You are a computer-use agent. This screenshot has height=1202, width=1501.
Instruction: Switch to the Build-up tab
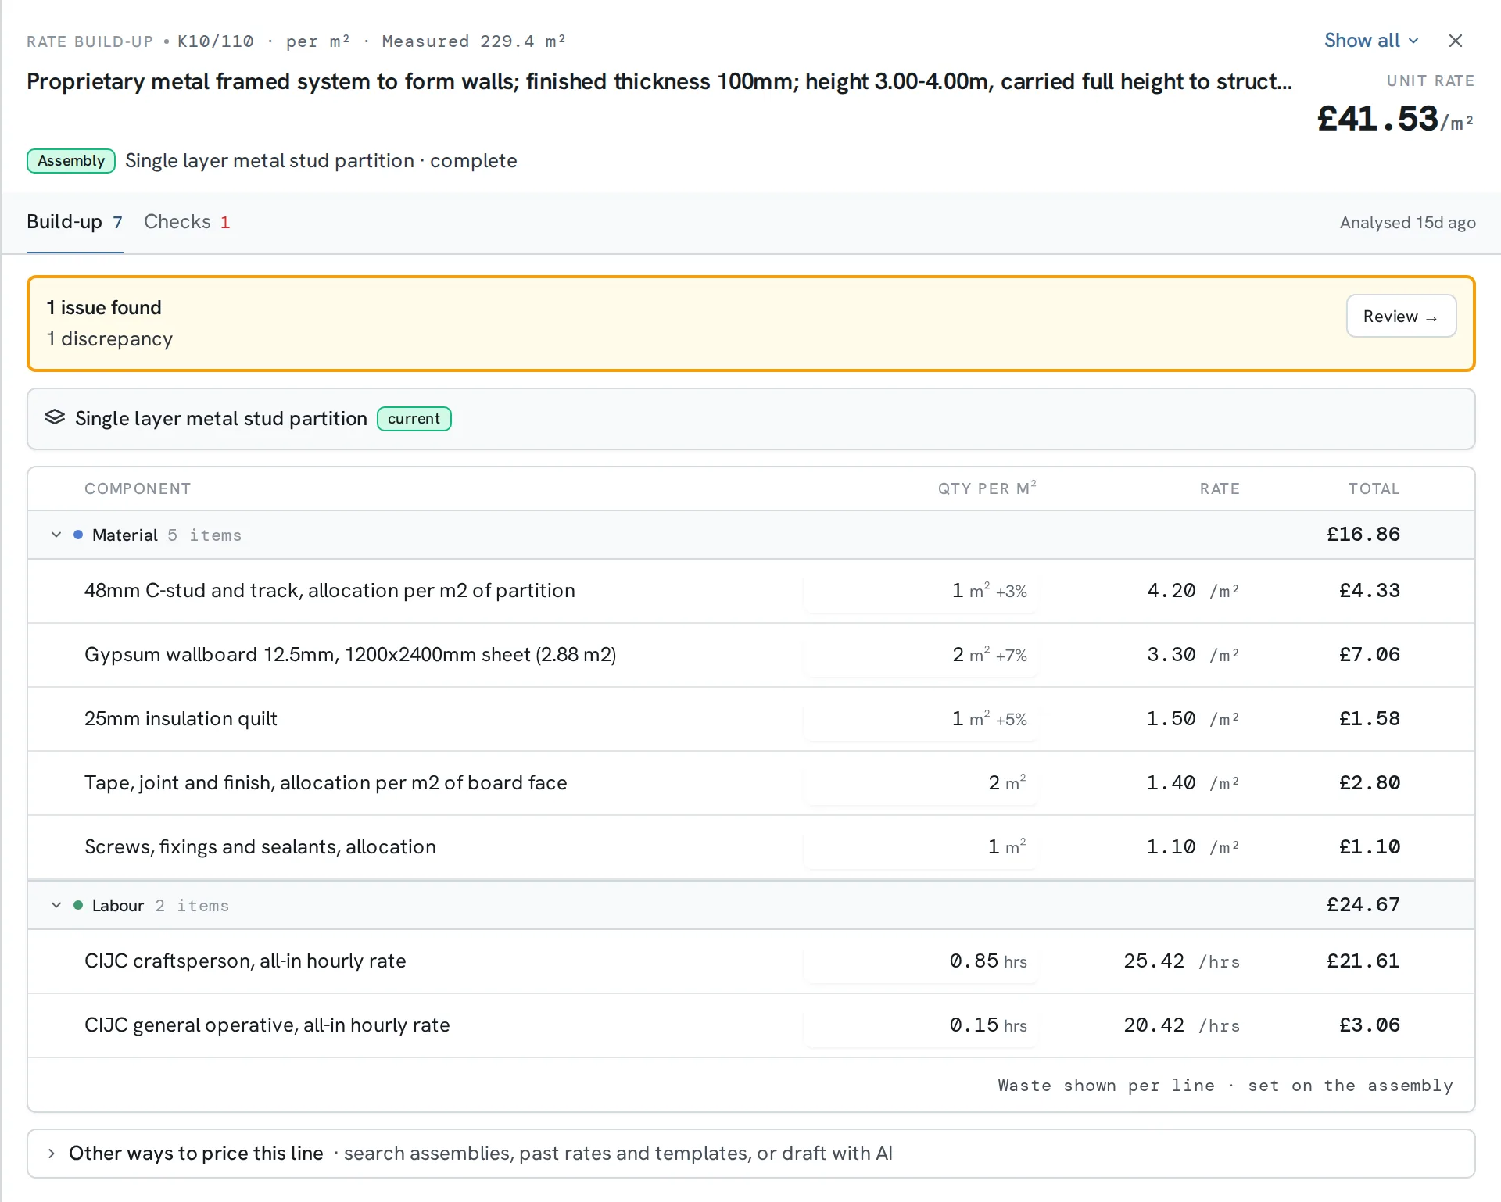pyautogui.click(x=74, y=222)
